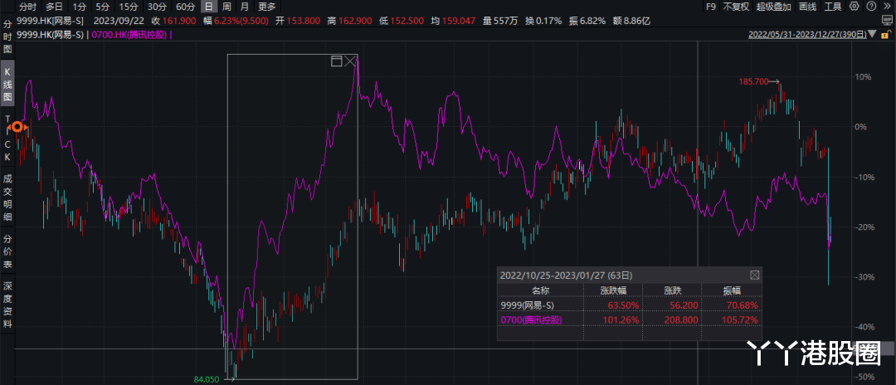Viewport: 896px width, 385px height.
Task: Click the 0700.HK(腾讯控股) overlay legend label
Action: (x=129, y=35)
